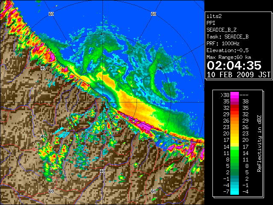Click the "PRF: 1000Hz" entry

tap(223, 44)
